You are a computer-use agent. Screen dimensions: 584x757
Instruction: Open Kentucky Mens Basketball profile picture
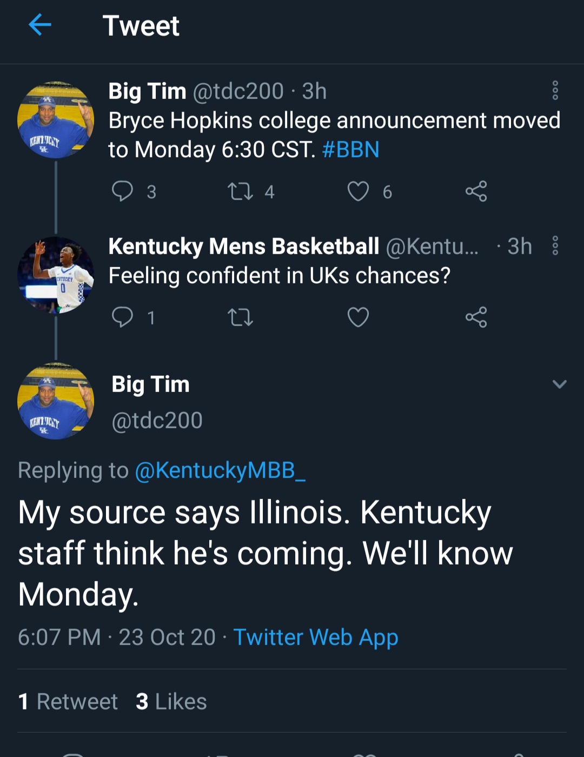click(56, 275)
